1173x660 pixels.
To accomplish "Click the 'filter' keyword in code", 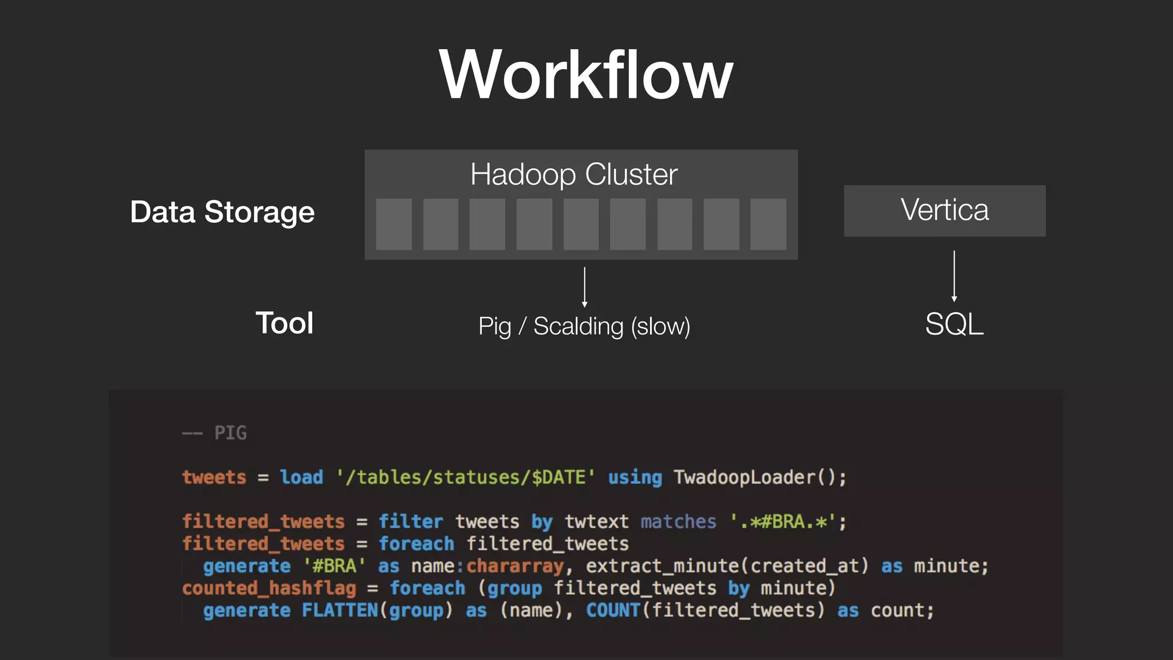I will [x=411, y=522].
